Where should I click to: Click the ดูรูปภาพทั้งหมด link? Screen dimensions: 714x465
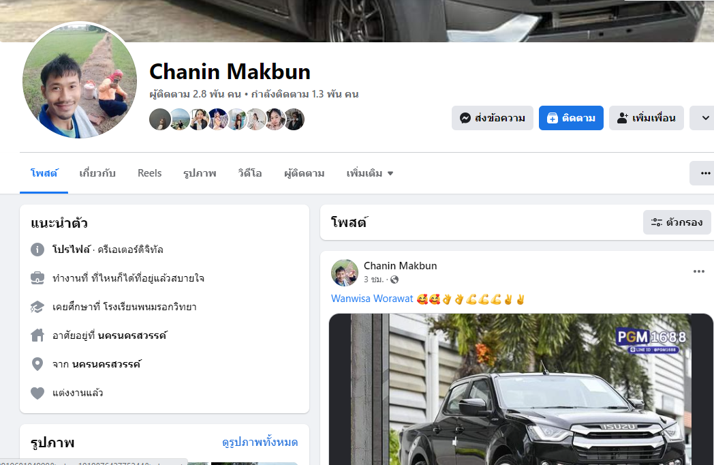click(x=260, y=442)
